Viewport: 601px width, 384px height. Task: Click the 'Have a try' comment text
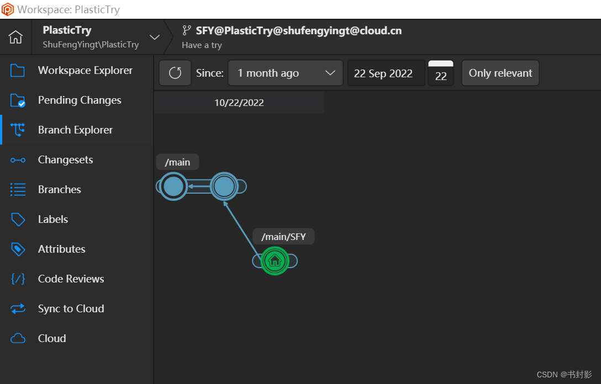coord(202,45)
